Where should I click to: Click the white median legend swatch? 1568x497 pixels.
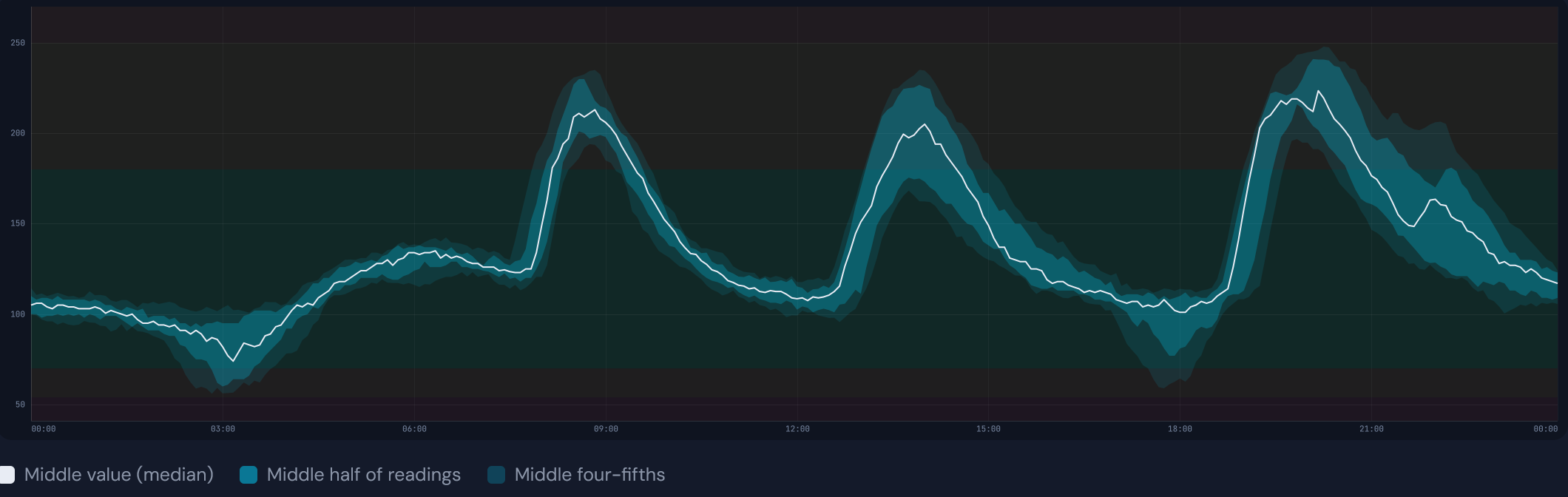click(6, 475)
